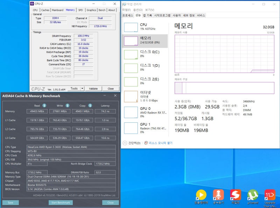Click the Tools button in CPU-Z

pyautogui.click(x=74, y=88)
